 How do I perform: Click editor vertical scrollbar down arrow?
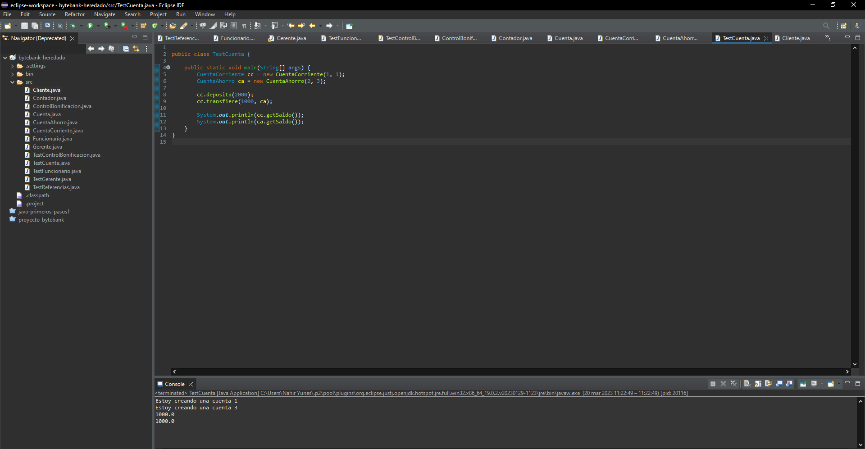[x=855, y=364]
